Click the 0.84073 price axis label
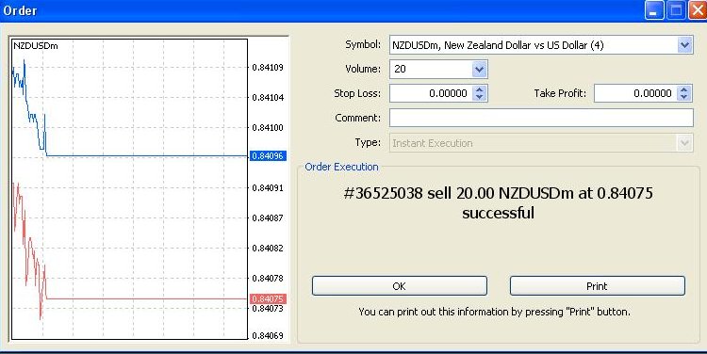The image size is (707, 354). 268,309
